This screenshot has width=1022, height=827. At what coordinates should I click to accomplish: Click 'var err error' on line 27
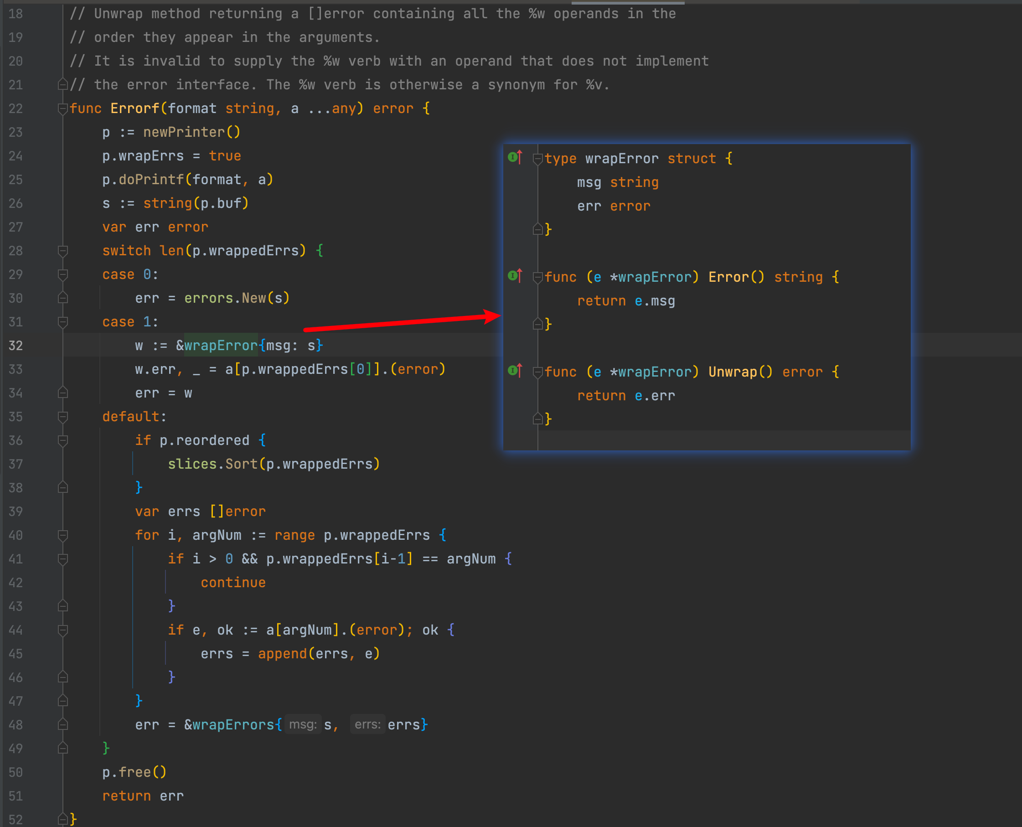155,227
